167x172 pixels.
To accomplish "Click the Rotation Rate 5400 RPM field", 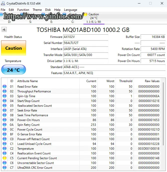I will click(153, 49).
